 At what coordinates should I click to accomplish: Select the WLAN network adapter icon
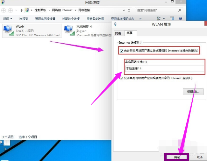(x=8, y=30)
